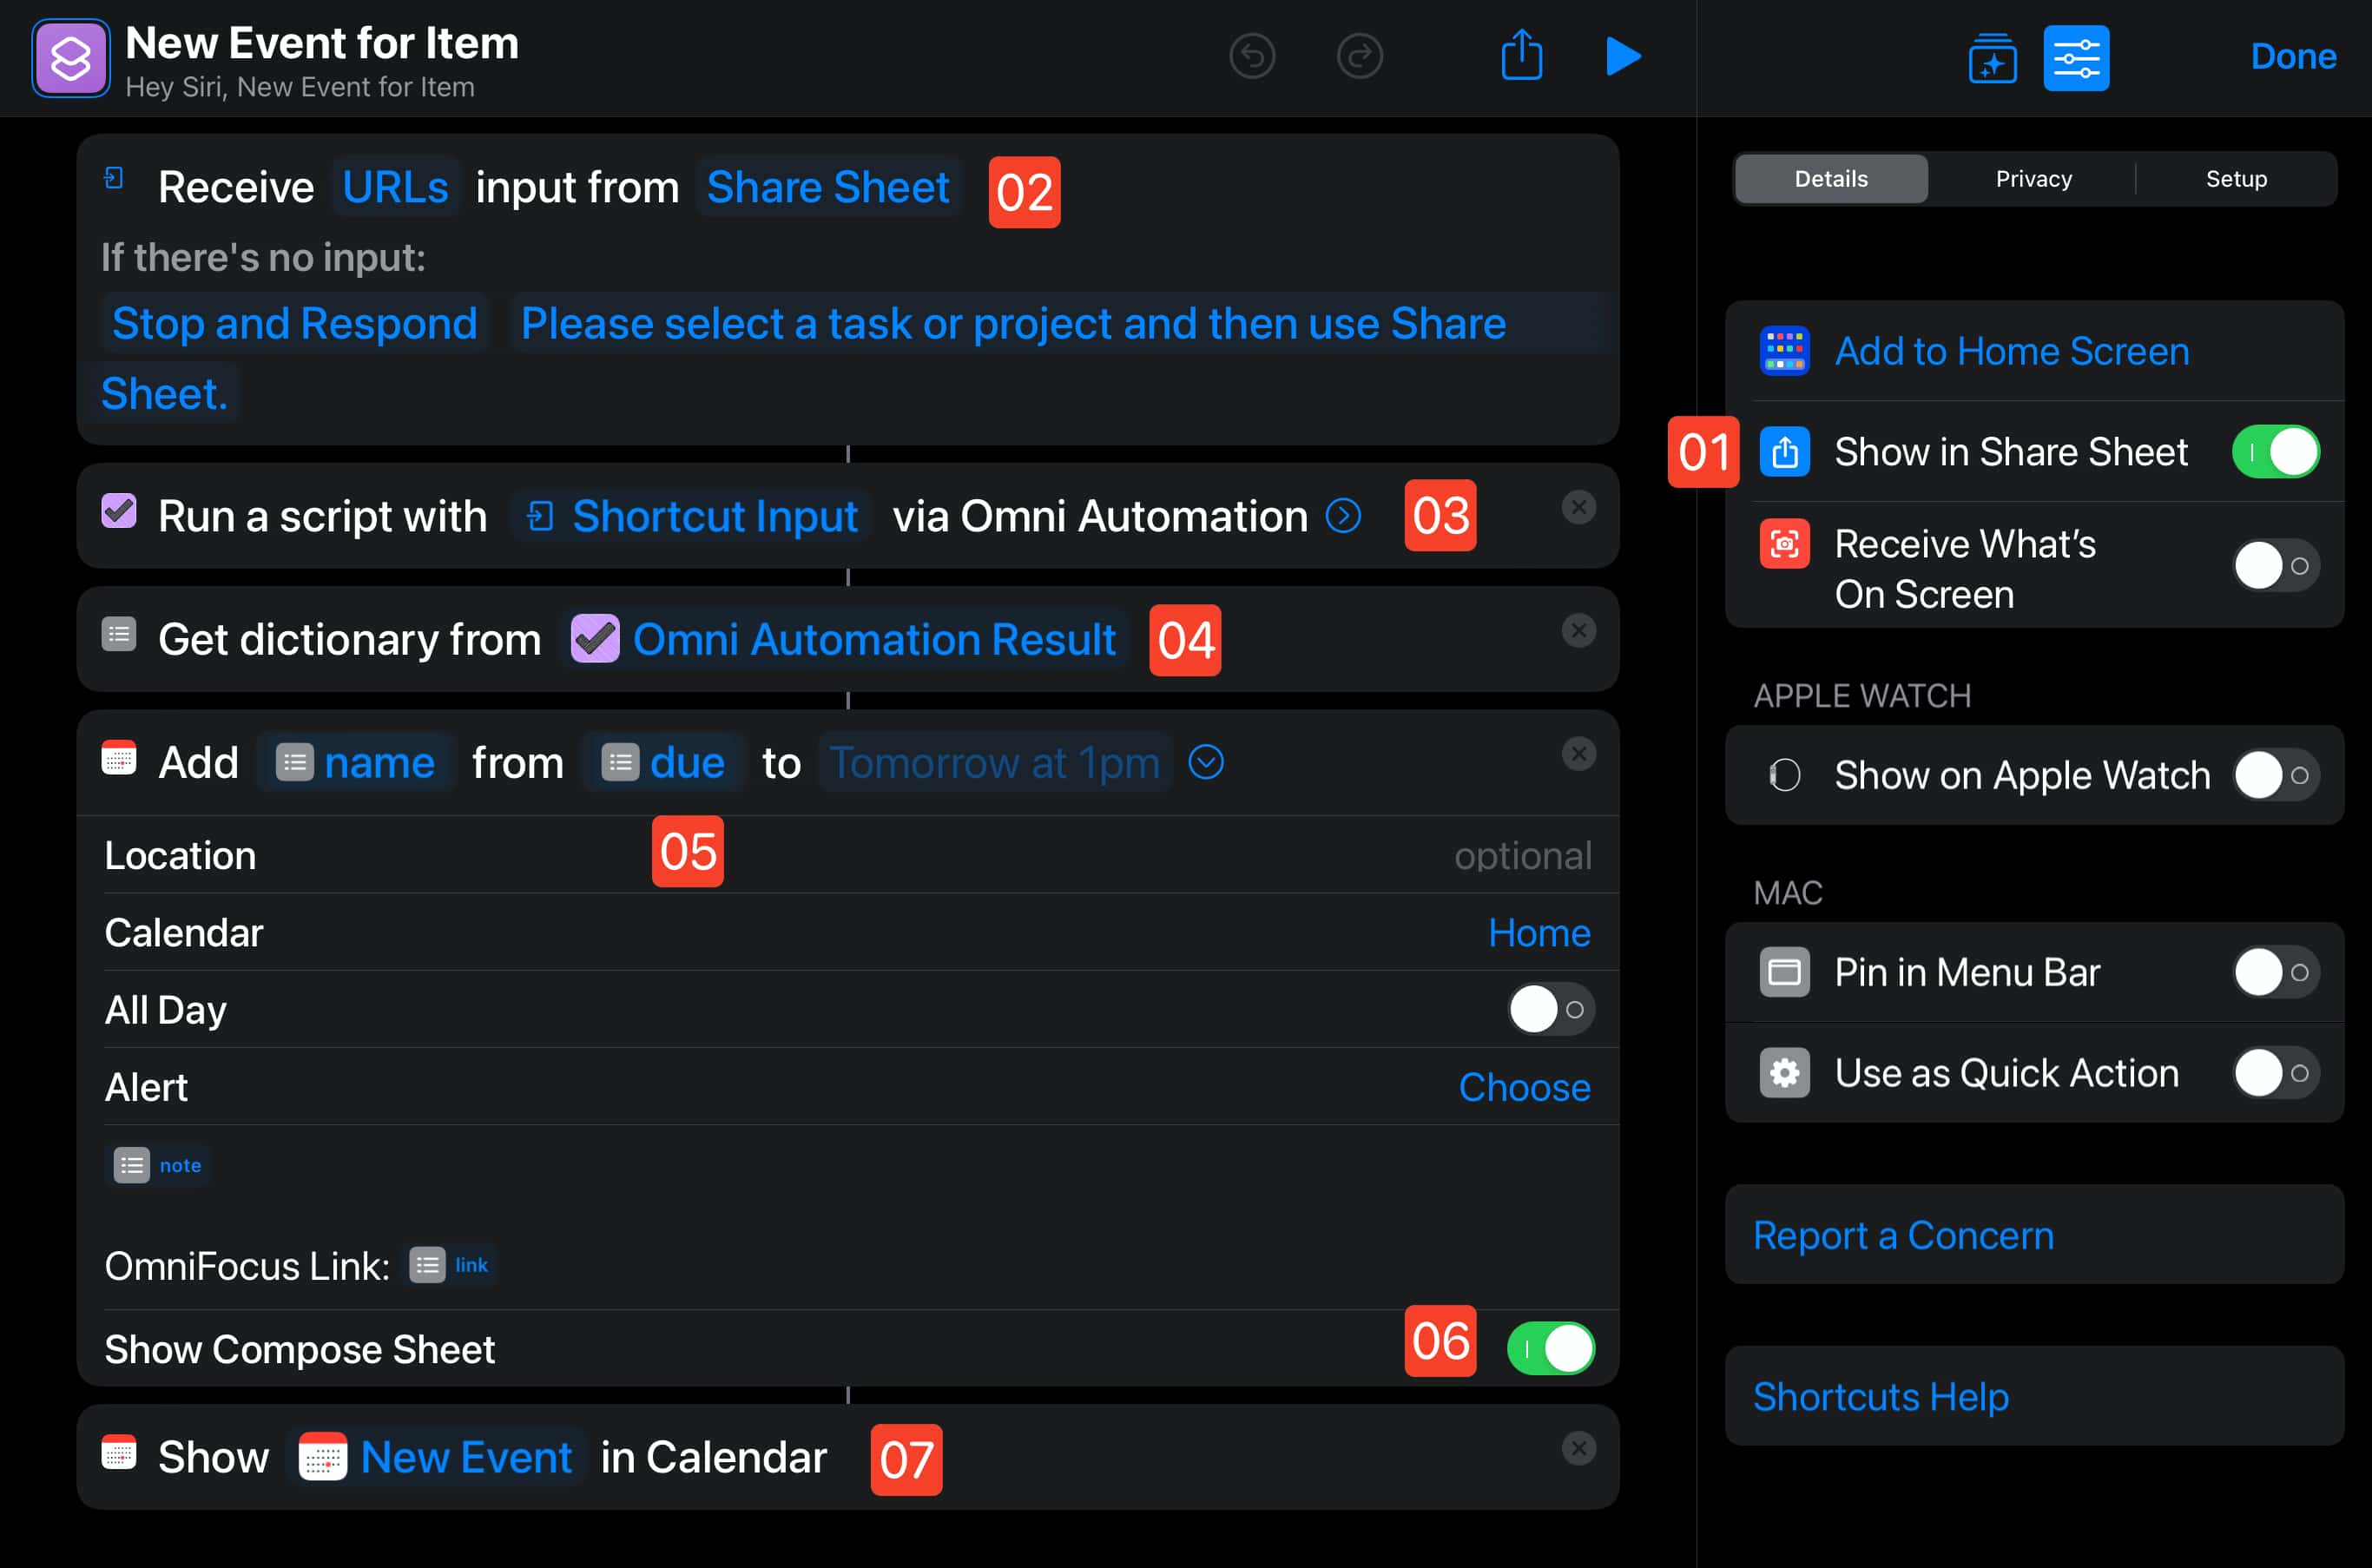
Task: Disable Show in Share Sheet
Action: [x=2276, y=452]
